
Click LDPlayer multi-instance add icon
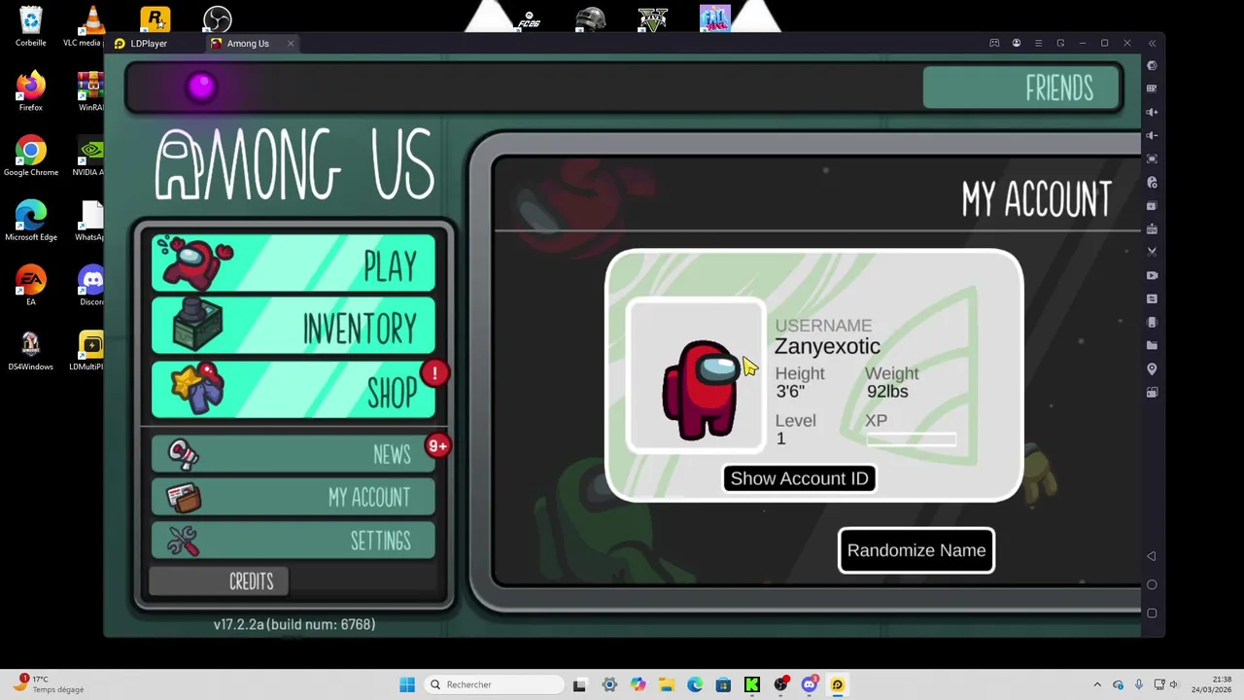coord(1152,205)
